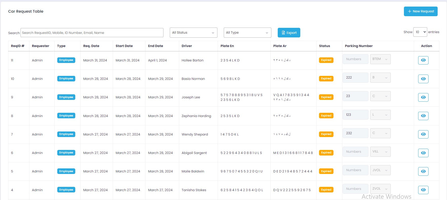Sort by Req. Date column header
Image resolution: width=447 pixels, height=200 pixels.
click(91, 46)
